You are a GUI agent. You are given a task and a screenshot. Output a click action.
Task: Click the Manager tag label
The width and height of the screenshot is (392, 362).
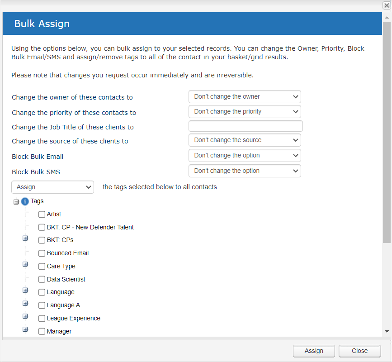coord(59,332)
